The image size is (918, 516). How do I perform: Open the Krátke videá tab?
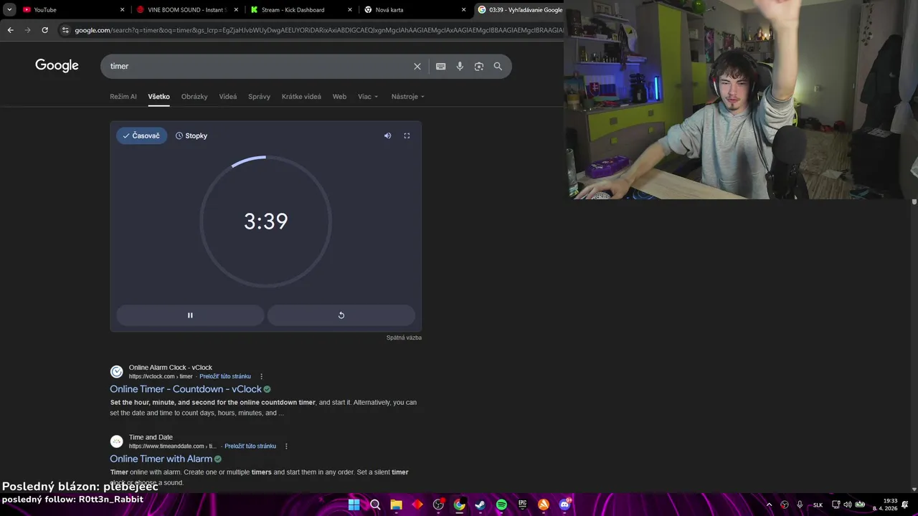coord(301,96)
